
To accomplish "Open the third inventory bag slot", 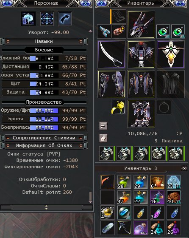I will pos(142,153).
